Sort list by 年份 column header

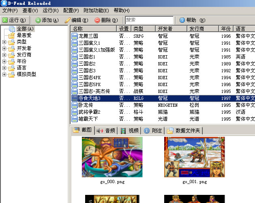point(226,29)
